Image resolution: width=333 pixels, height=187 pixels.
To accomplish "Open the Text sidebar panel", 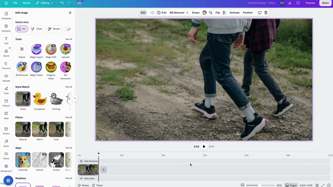I will 6,40.
